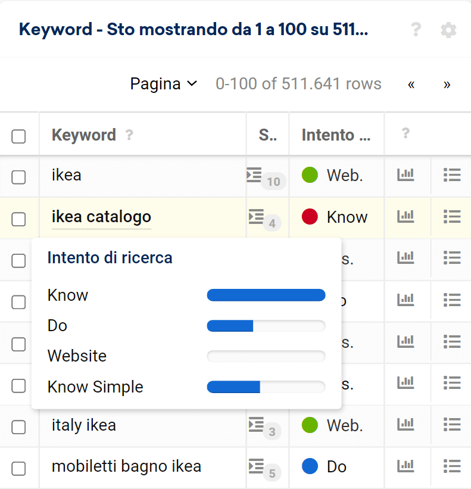This screenshot has width=471, height=489.
Task: Click blue Do intent dot for mobiletti bagno ikea
Action: [310, 466]
